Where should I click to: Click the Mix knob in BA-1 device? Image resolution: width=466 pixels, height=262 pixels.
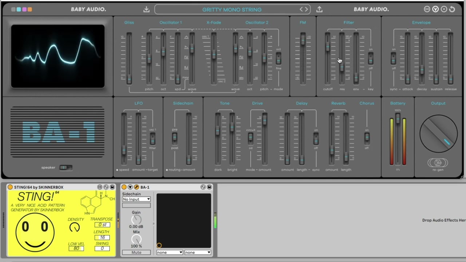tap(136, 239)
